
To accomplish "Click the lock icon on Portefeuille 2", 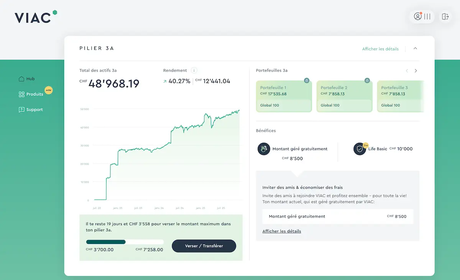I will (x=367, y=80).
